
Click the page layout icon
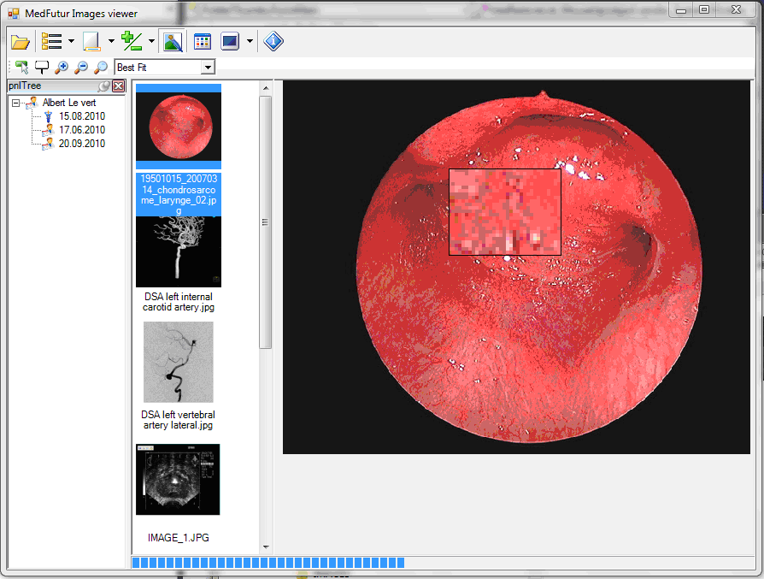[91, 41]
